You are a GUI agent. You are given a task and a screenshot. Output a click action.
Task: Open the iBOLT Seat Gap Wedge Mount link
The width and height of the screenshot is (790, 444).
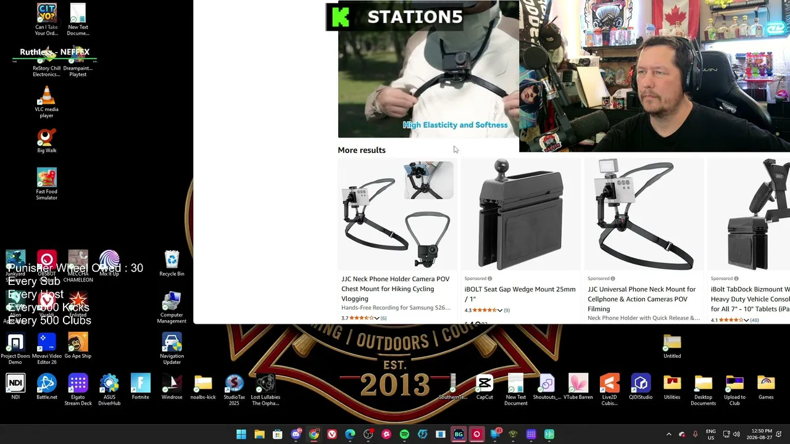[x=520, y=294]
